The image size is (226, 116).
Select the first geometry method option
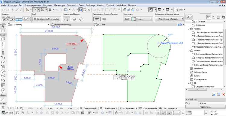(67, 19)
